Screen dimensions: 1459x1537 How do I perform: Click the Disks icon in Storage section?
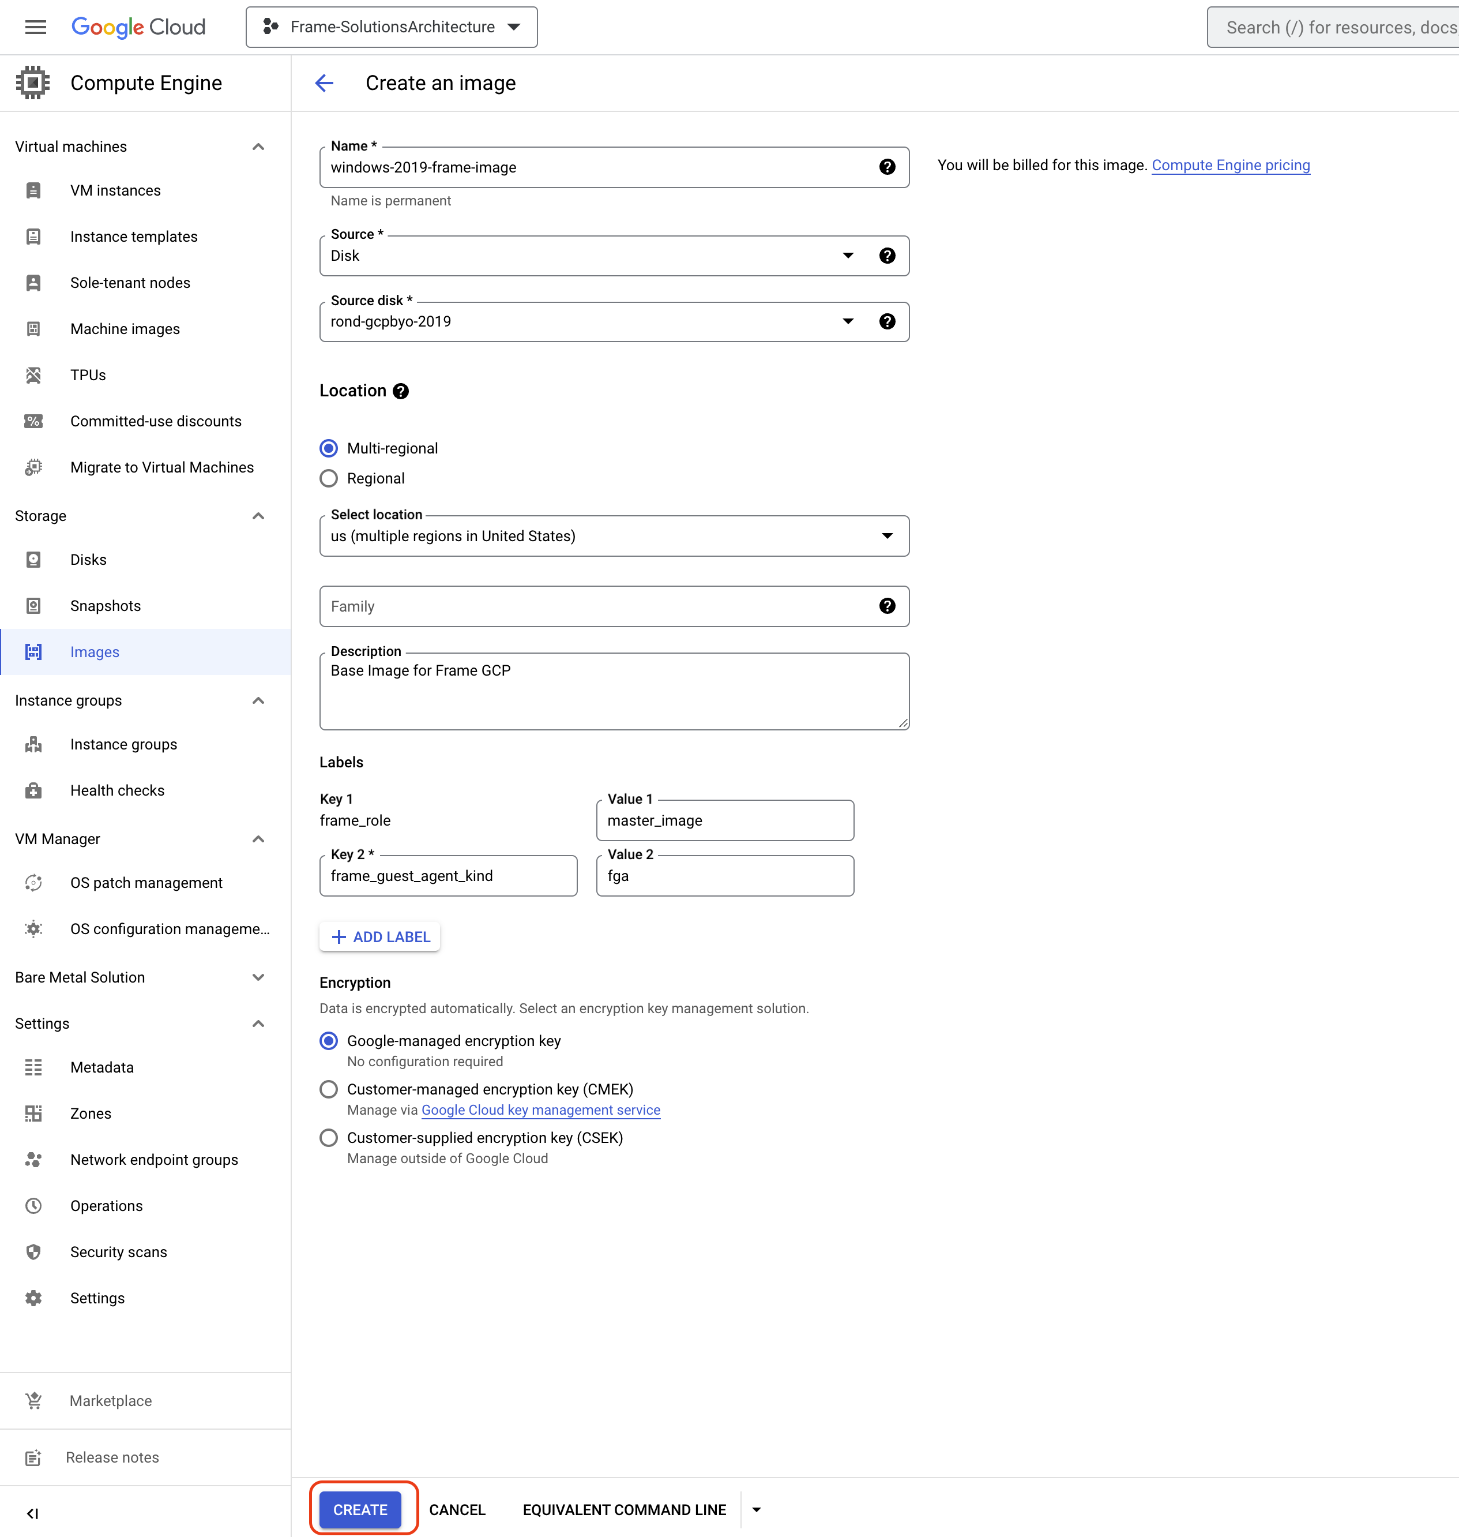pos(33,558)
